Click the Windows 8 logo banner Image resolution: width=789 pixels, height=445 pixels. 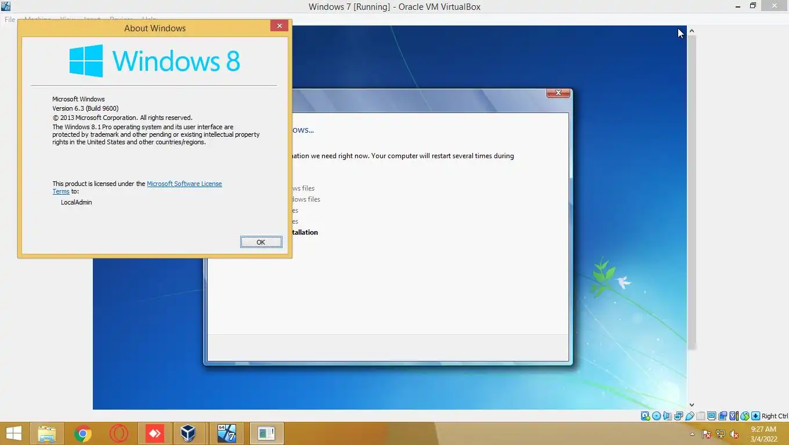coord(154,61)
